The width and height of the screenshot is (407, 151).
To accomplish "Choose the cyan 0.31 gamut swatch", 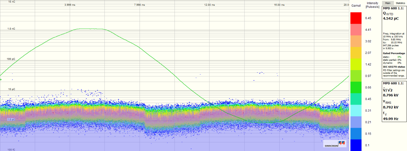I will pos(356,110).
